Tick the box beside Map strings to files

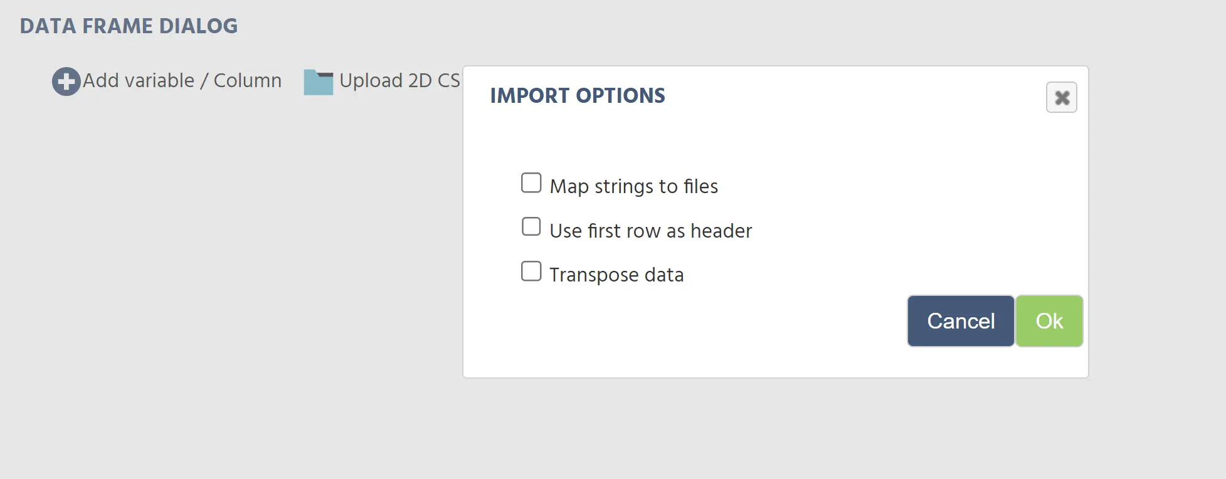(x=531, y=183)
